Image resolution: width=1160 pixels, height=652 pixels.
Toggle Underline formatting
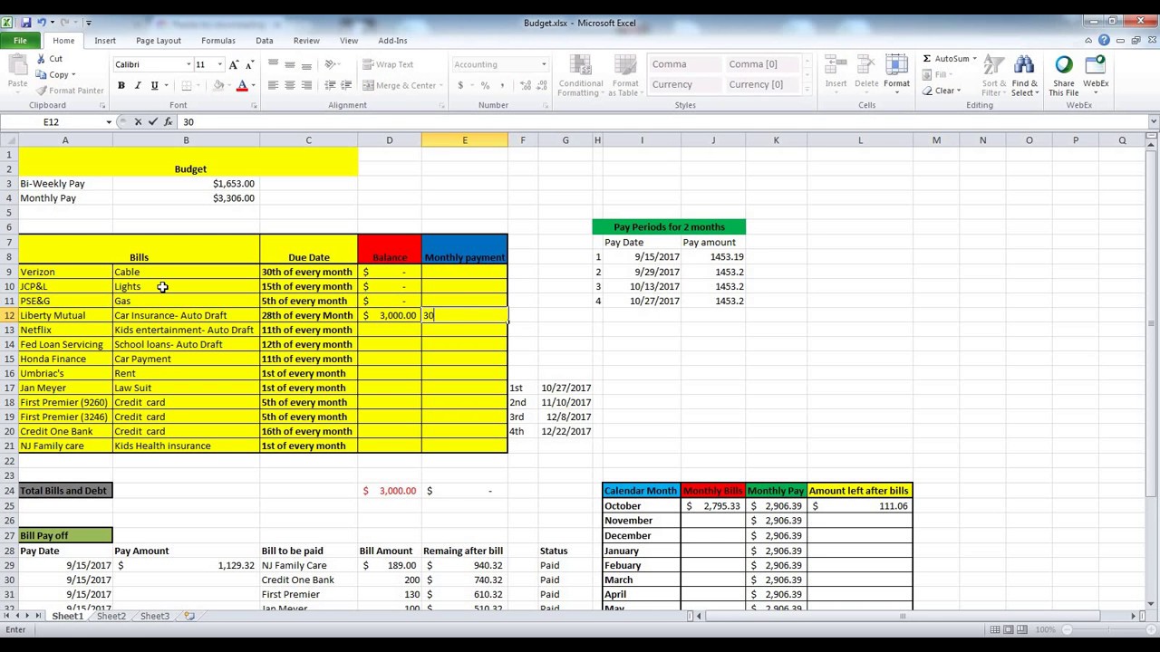click(x=154, y=85)
